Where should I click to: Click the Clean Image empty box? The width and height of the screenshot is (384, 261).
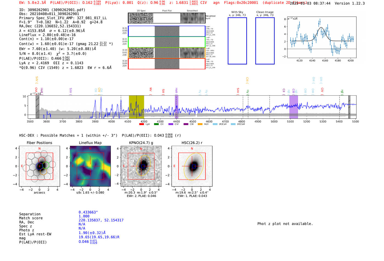click(x=265, y=41)
